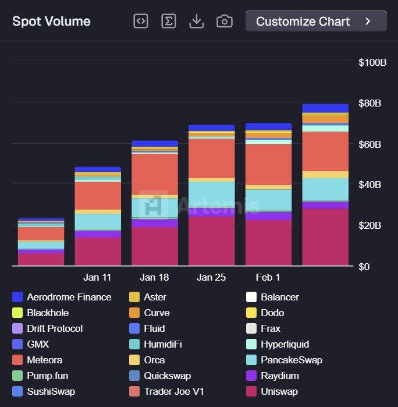Click the Jan 25 stacked bar
This screenshot has width=398, height=407.
[211, 198]
